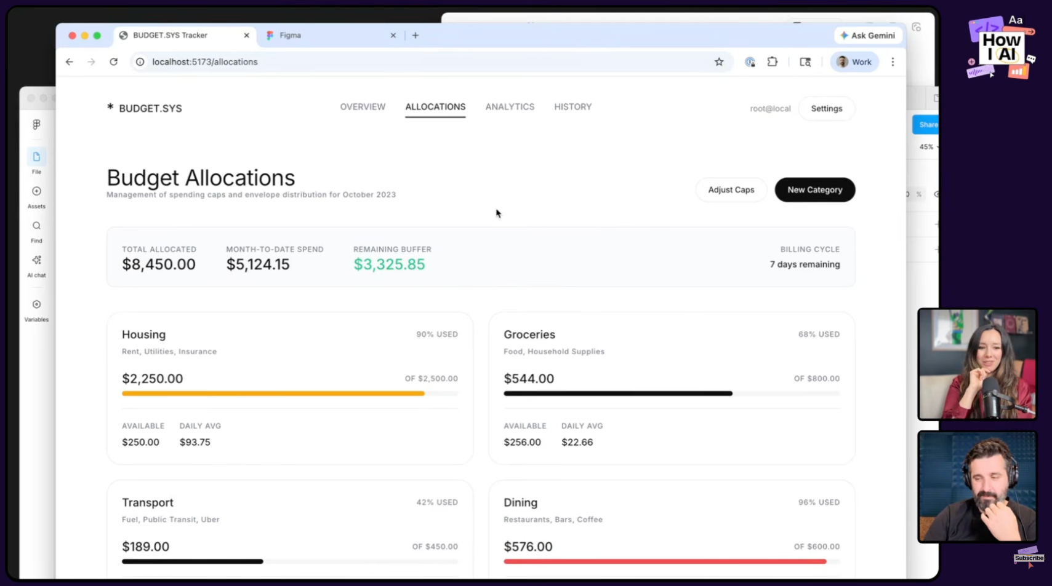The image size is (1052, 586).
Task: Click the browser back arrow
Action: pos(70,62)
